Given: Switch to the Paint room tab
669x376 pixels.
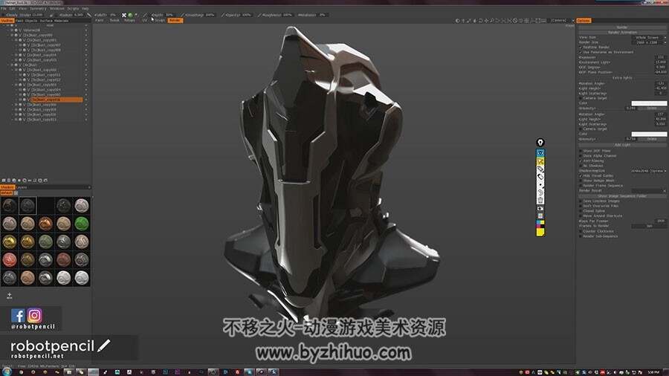Looking at the screenshot, I should coord(100,21).
